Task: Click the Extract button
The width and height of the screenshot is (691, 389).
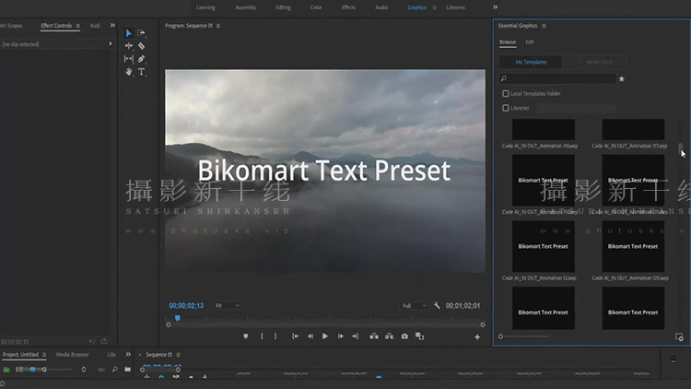Action: point(389,336)
